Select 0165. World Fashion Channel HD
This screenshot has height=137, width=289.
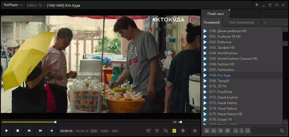[x=242, y=59]
